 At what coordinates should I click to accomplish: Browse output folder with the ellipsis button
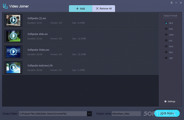point(89,114)
